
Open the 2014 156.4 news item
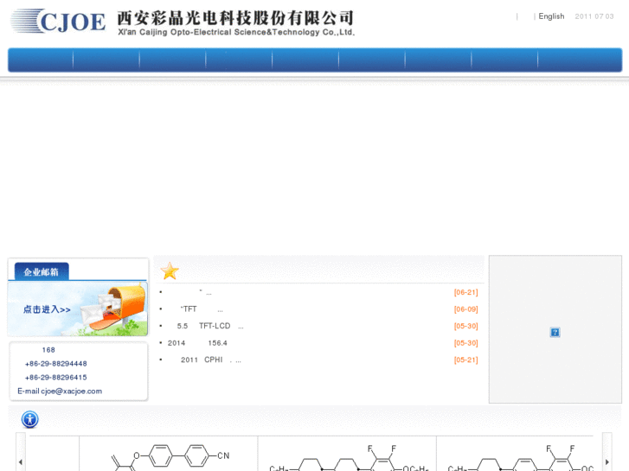197,343
